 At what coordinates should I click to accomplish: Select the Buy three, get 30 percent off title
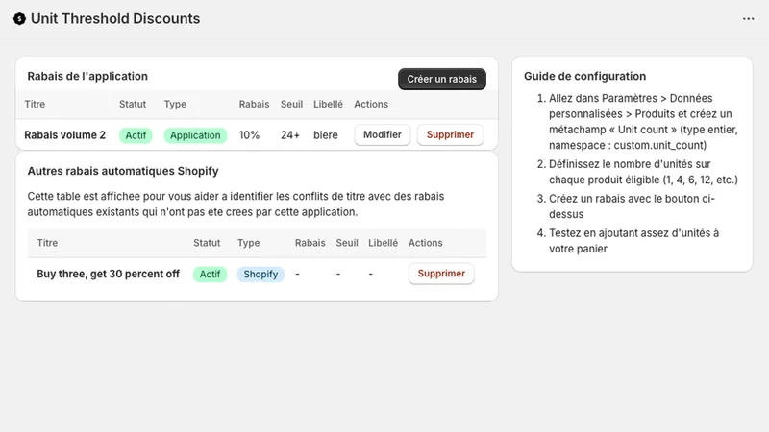point(108,274)
